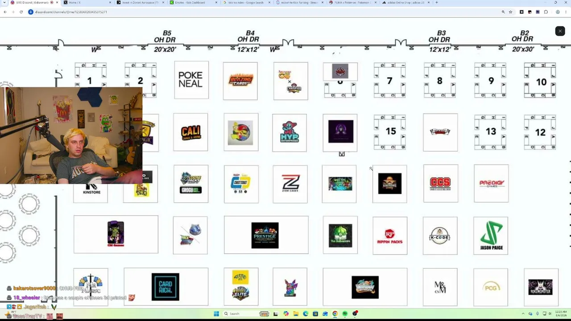Viewport: 571px width, 321px height.
Task: Select the Rippin Packs booth logo
Action: 390,235
